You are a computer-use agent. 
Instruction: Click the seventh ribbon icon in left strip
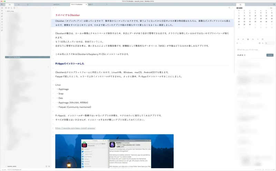coord(2,24)
